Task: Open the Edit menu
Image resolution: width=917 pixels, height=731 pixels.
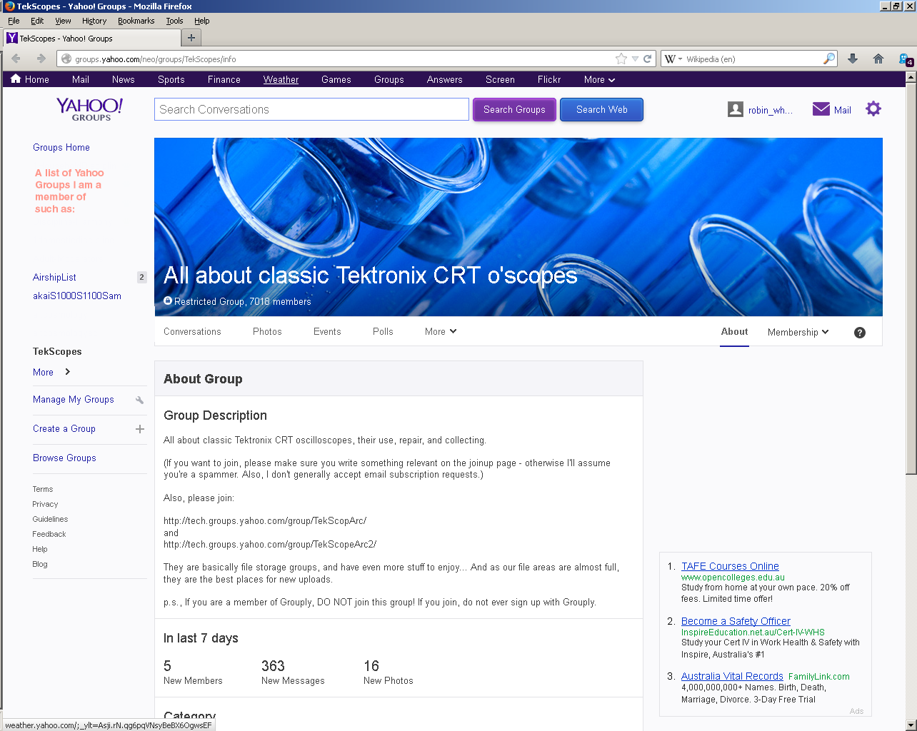Action: [37, 21]
